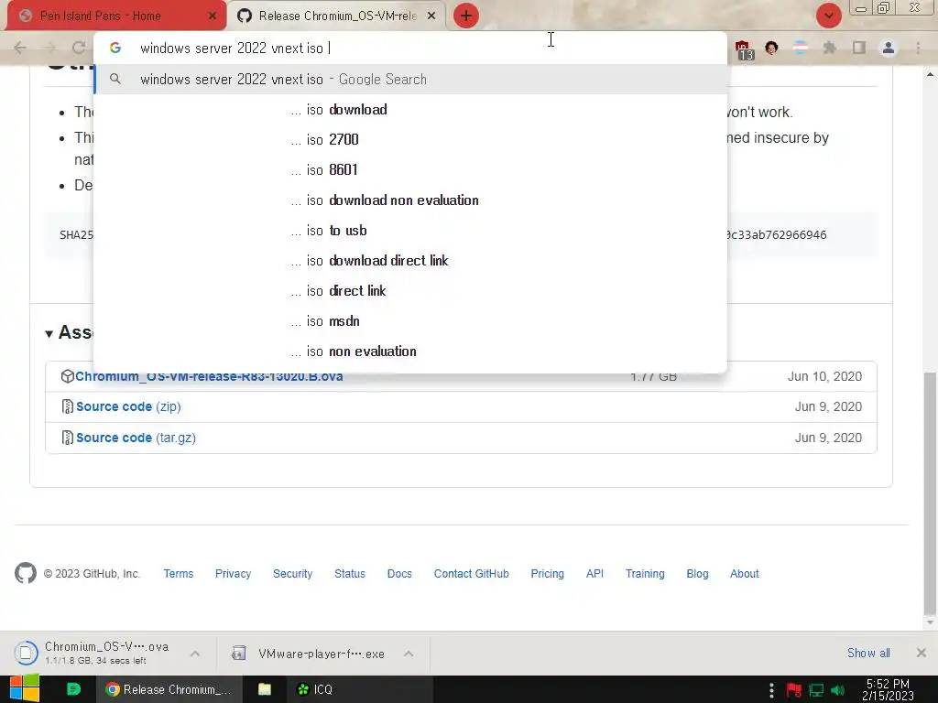This screenshot has height=703, width=938.
Task: Choose suggestion 'iso 2700'
Action: tap(409, 139)
